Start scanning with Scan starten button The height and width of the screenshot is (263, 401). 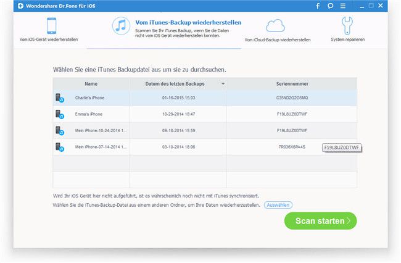320,221
